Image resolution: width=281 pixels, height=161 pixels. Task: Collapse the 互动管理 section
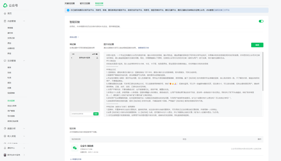[x=24, y=61]
